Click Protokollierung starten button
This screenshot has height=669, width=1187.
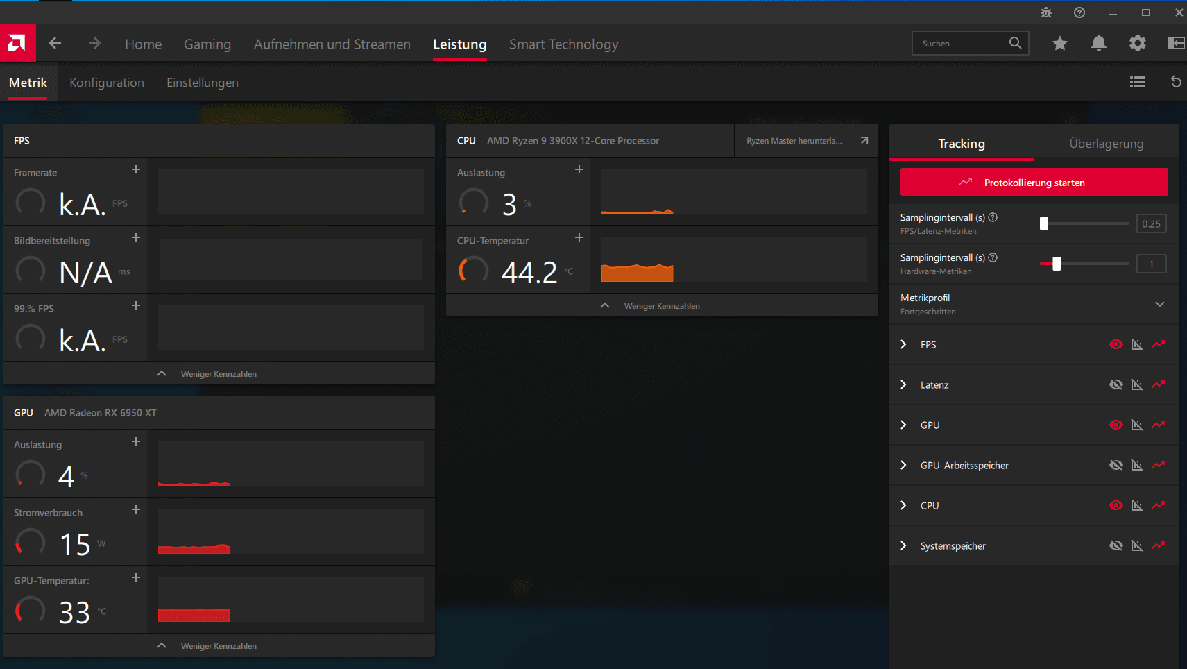[x=1034, y=182]
